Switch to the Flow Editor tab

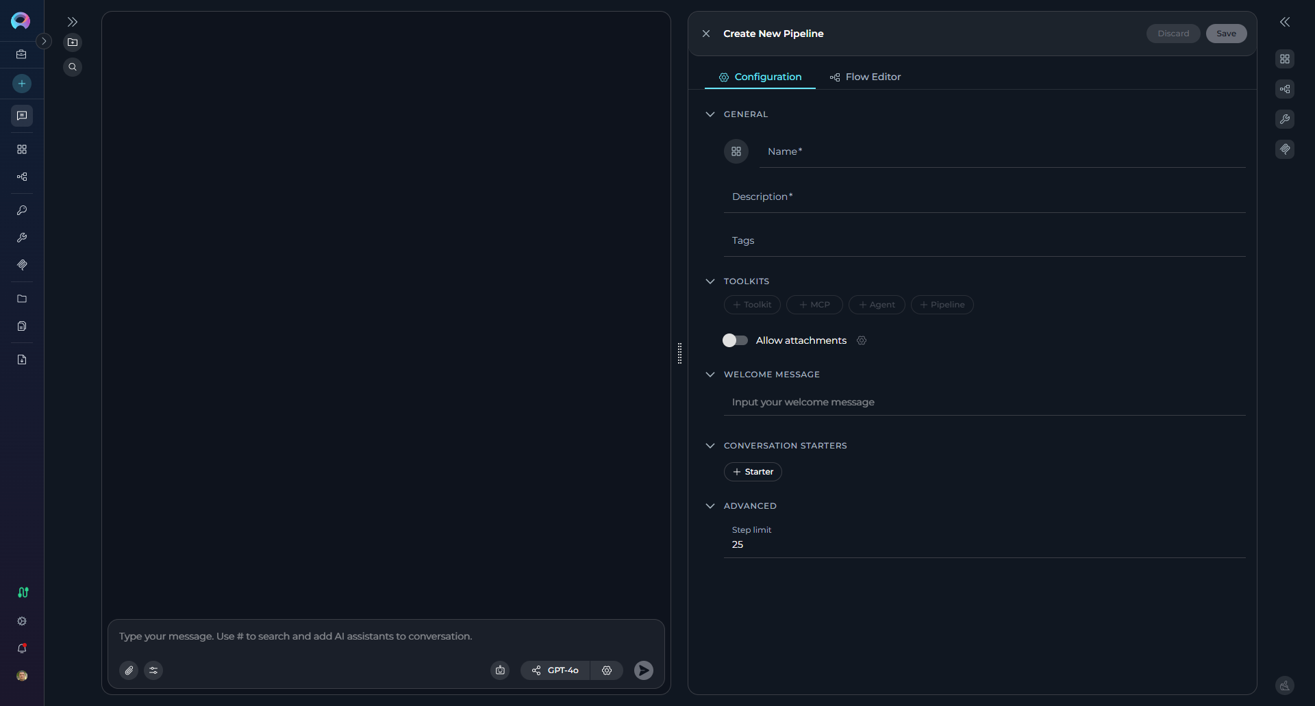tap(865, 77)
